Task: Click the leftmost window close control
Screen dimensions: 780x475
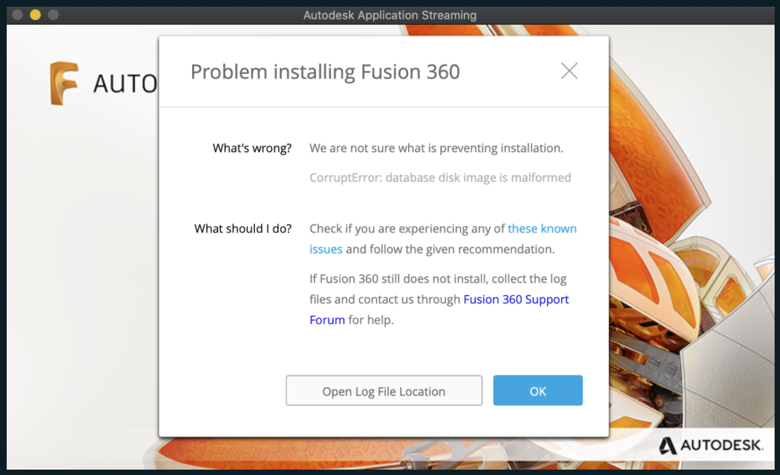Action: pos(18,15)
